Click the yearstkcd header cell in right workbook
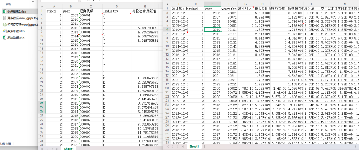 coord(229,8)
